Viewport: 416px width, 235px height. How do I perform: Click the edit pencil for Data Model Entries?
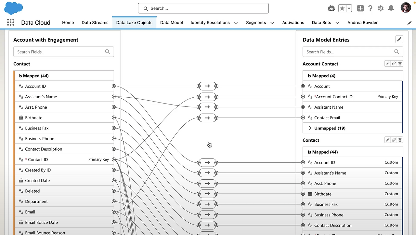pos(399,39)
